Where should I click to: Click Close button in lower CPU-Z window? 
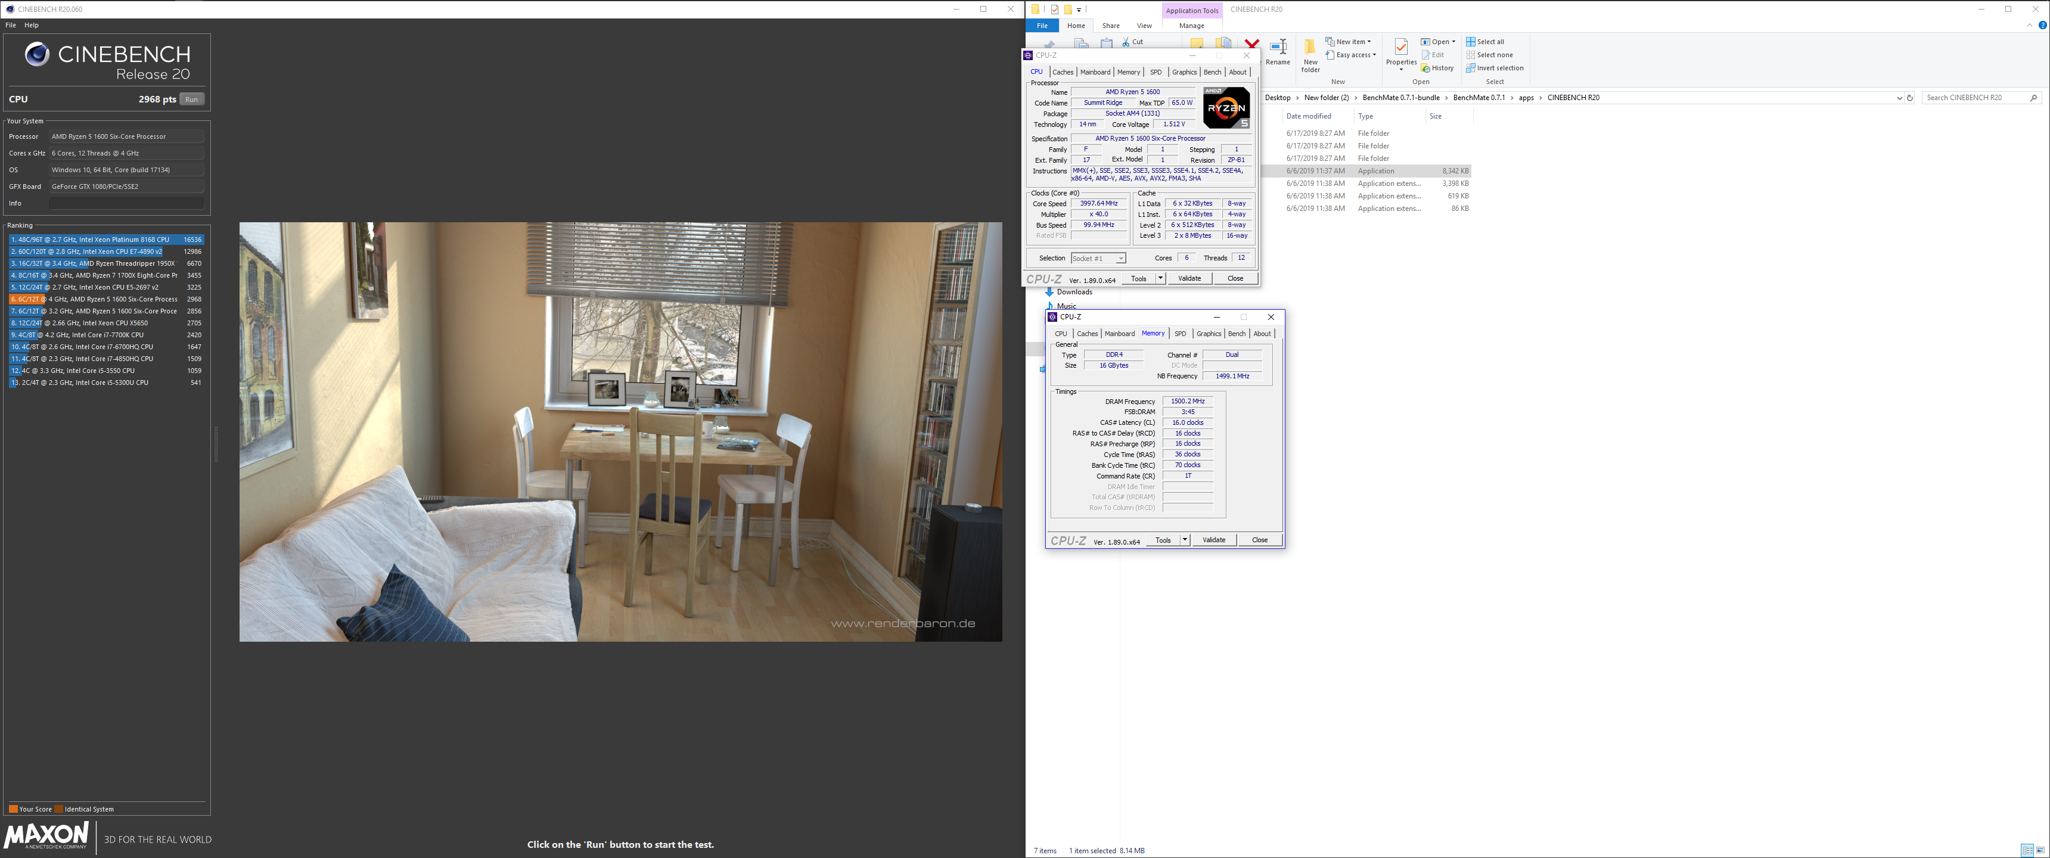coord(1260,540)
